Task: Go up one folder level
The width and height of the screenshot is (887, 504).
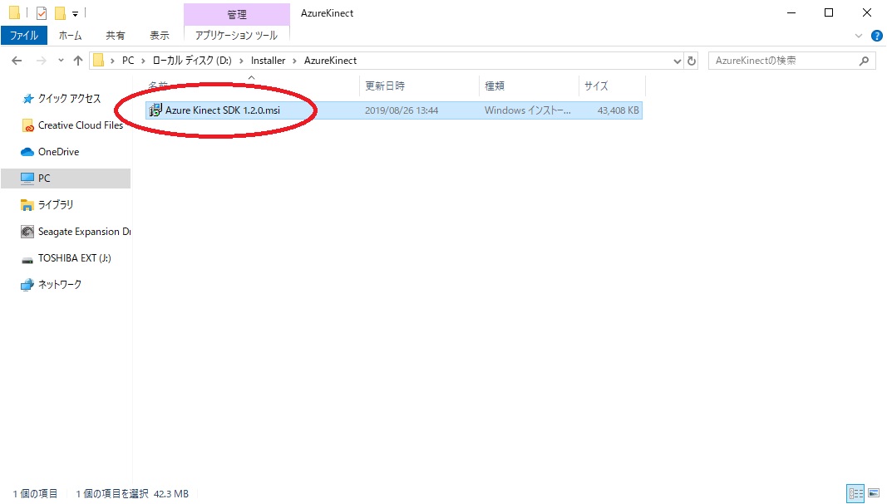Action: [x=77, y=61]
